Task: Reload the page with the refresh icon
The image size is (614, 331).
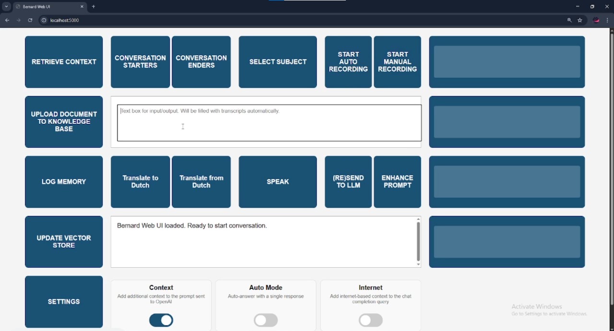Action: pos(30,21)
